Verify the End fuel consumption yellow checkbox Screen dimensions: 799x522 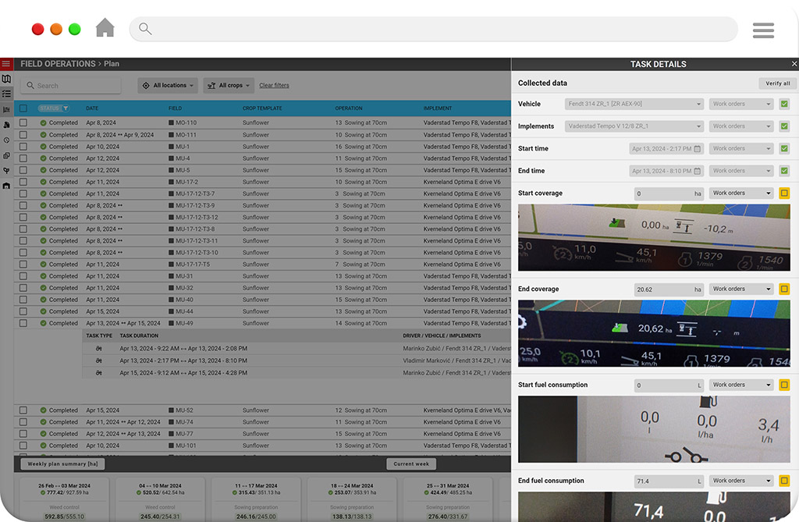coord(784,481)
